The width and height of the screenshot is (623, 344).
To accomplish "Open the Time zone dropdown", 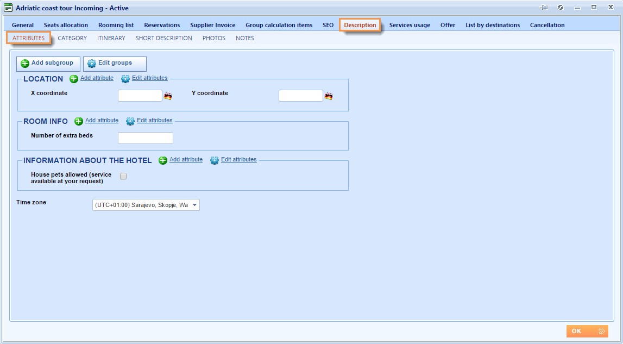I will [x=146, y=205].
